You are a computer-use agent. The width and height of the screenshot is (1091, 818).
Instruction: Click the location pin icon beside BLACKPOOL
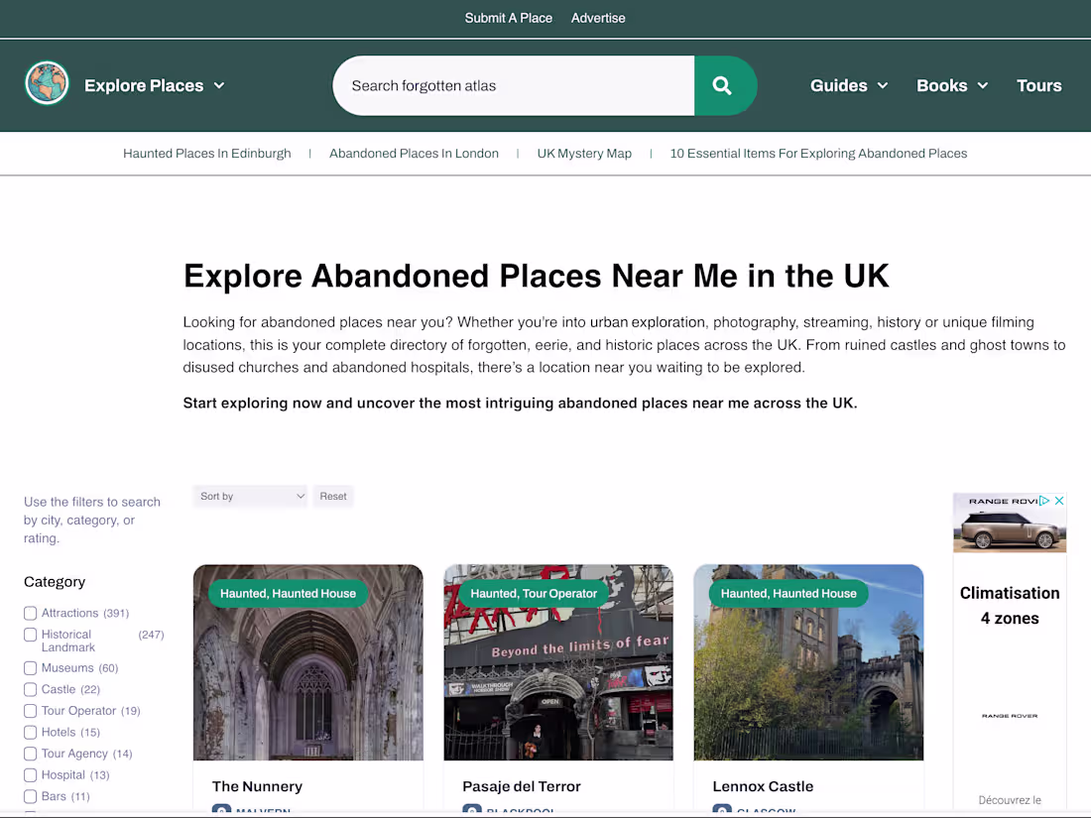[x=471, y=811]
